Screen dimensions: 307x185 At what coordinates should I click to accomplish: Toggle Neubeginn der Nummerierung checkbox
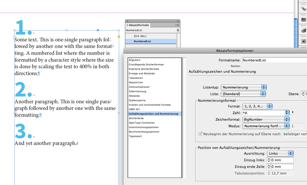[x=200, y=134]
